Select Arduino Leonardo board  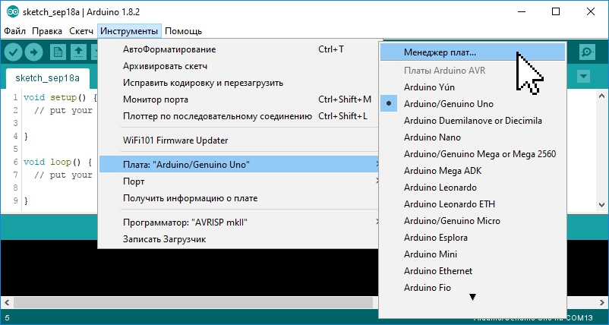(x=472, y=187)
